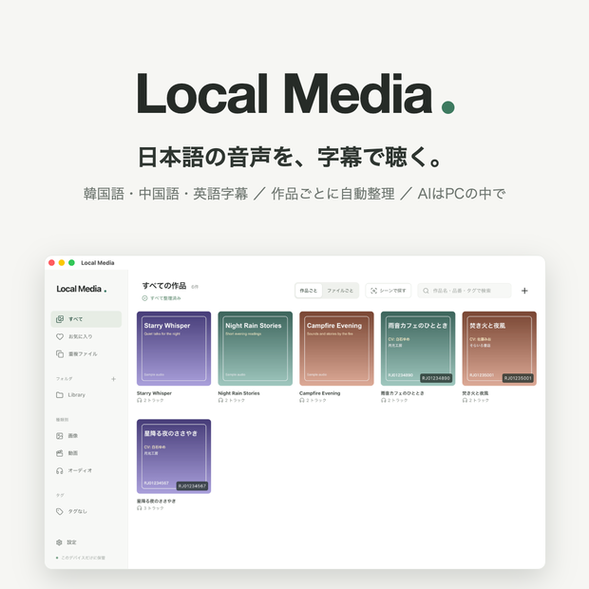Image resolution: width=589 pixels, height=589 pixels.
Task: Click the RJ01234567 badge on the cover
Action: click(192, 486)
